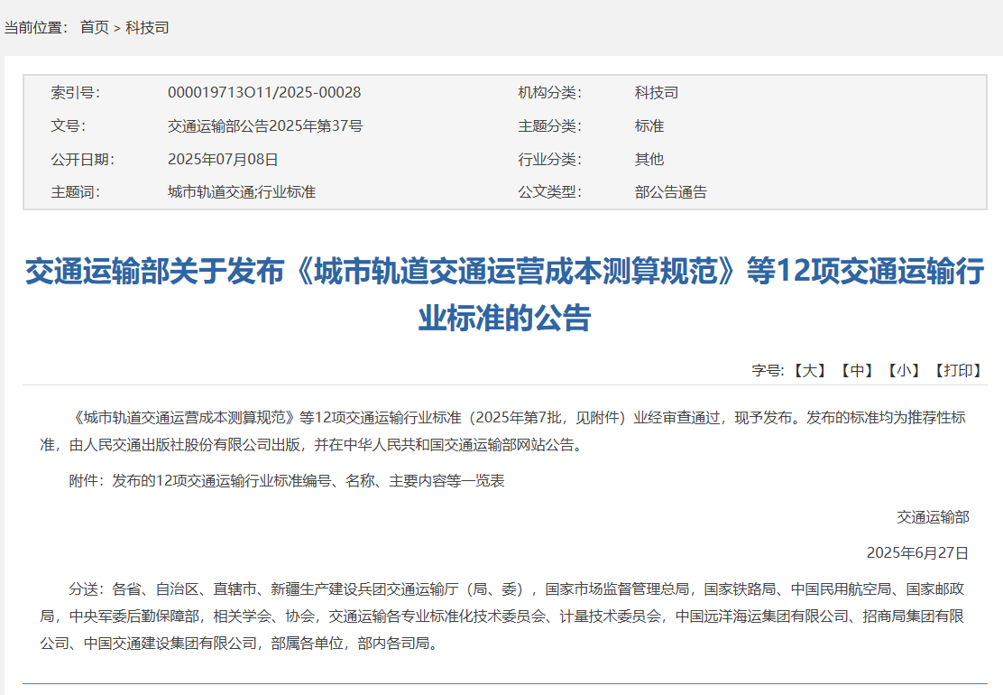1003x695 pixels.
Task: Click document number 交通运输部公告2025年第37号
Action: point(265,126)
